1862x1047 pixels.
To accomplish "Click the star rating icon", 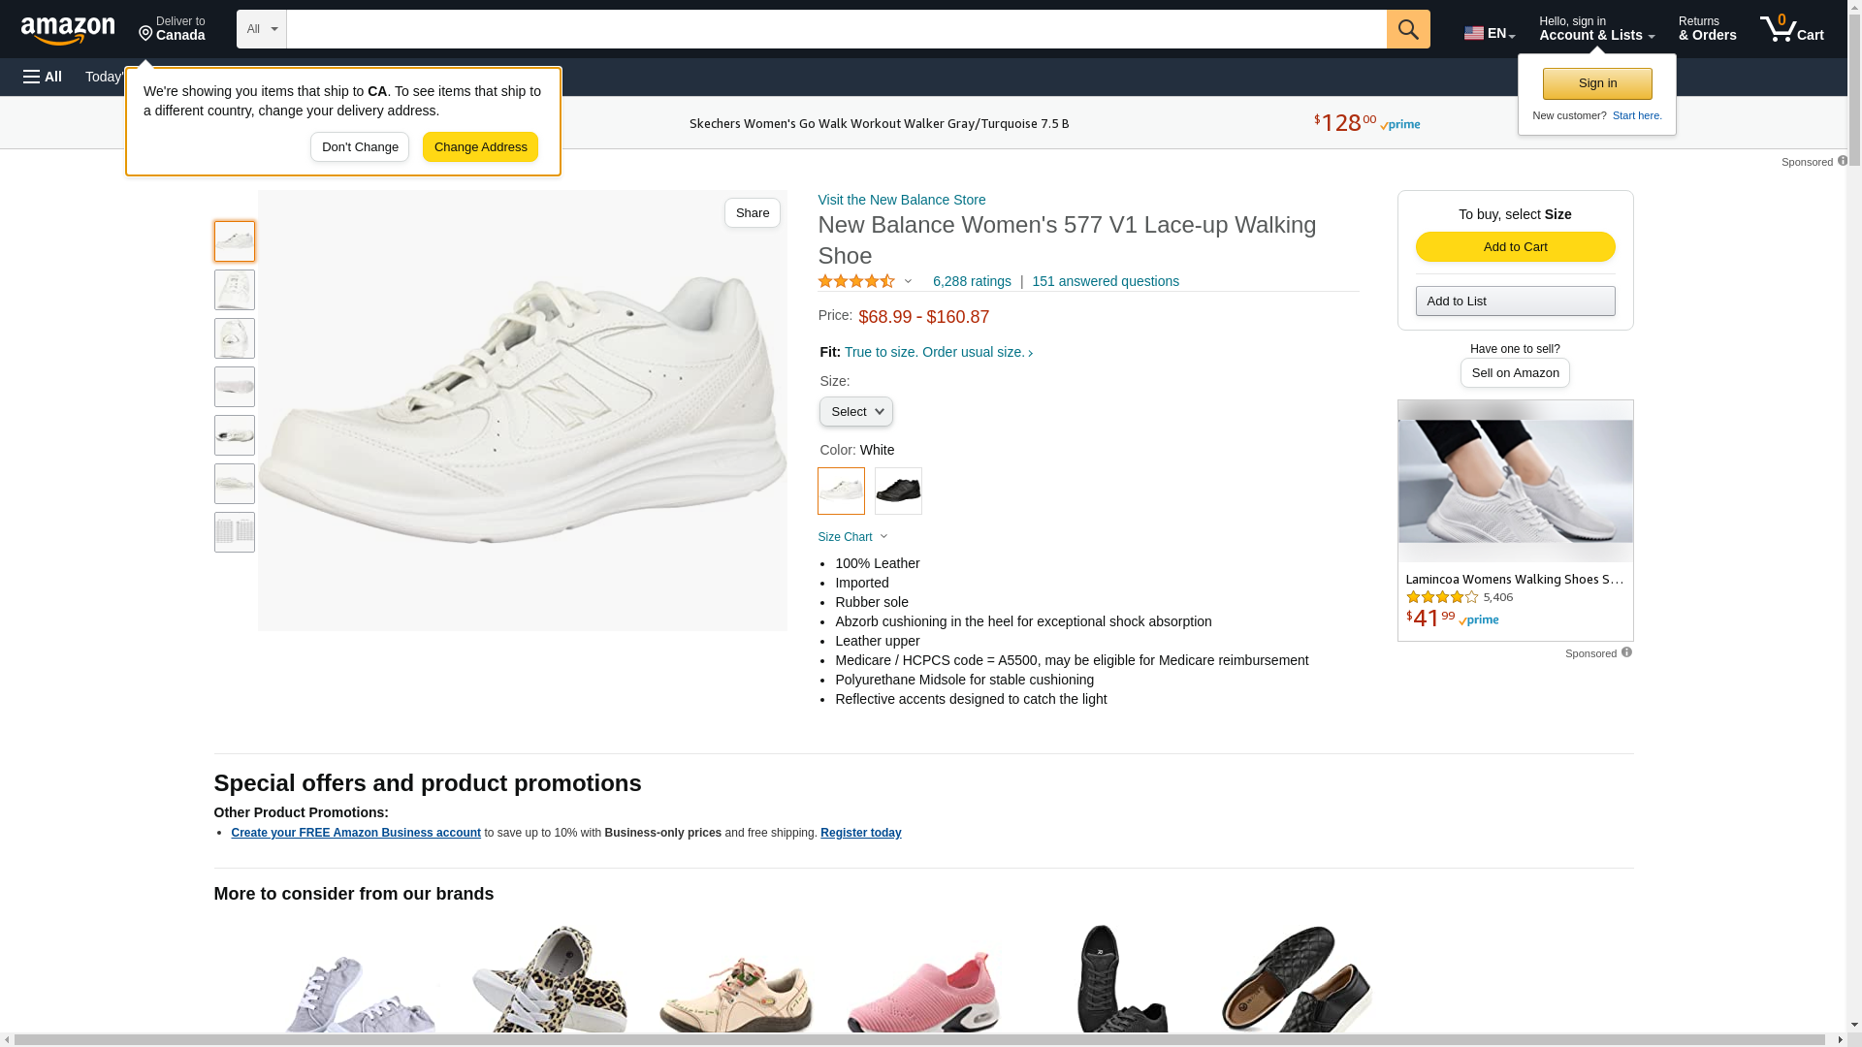I will (856, 281).
